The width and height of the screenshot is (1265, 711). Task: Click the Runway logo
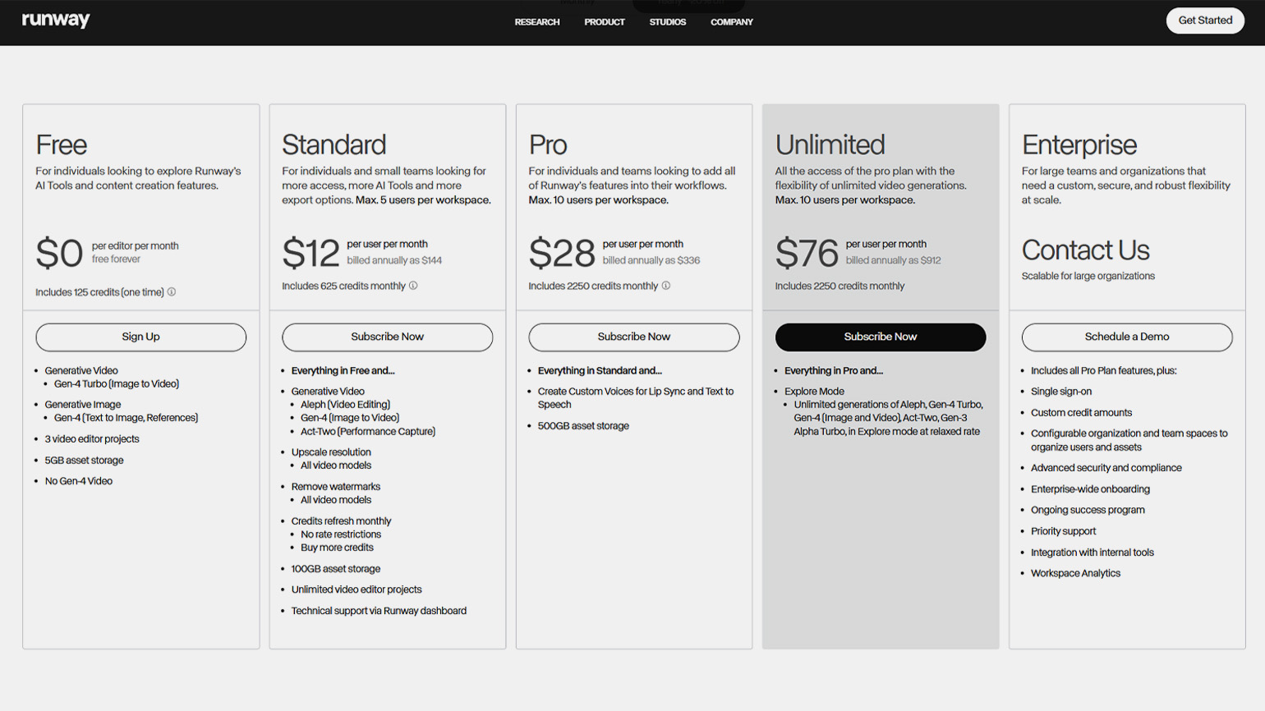click(56, 20)
